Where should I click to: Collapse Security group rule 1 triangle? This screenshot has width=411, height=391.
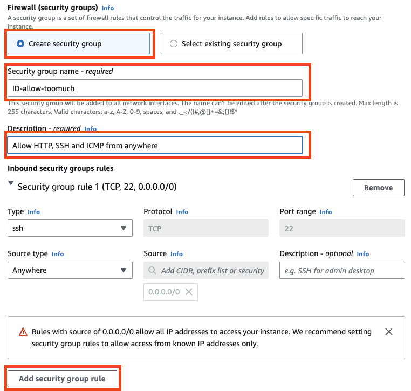click(11, 183)
